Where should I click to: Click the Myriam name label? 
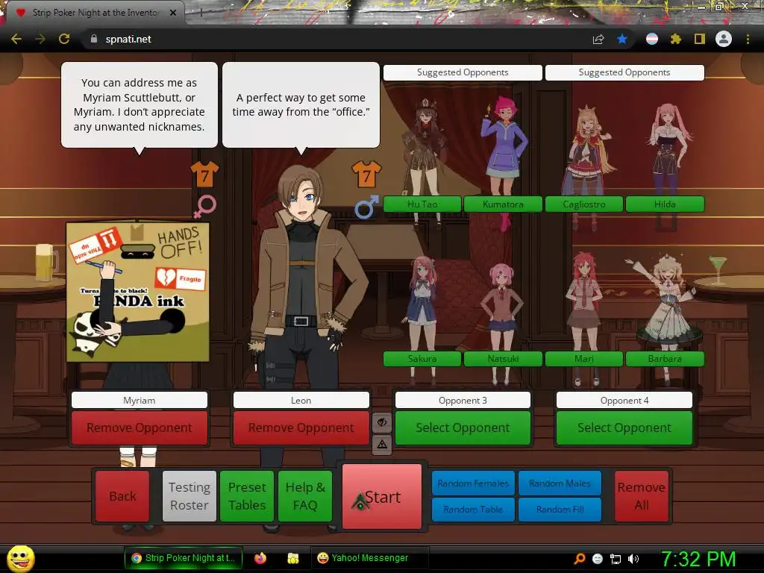click(x=140, y=401)
